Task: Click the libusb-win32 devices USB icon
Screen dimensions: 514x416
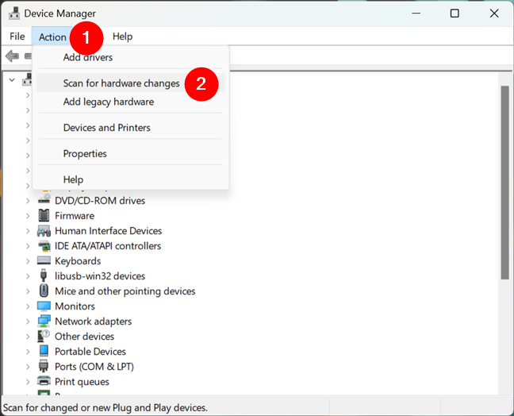Action: pos(44,275)
